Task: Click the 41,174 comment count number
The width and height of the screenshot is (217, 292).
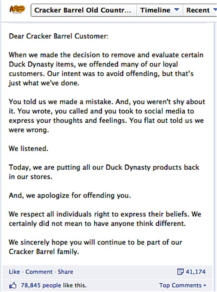Action: (196, 271)
